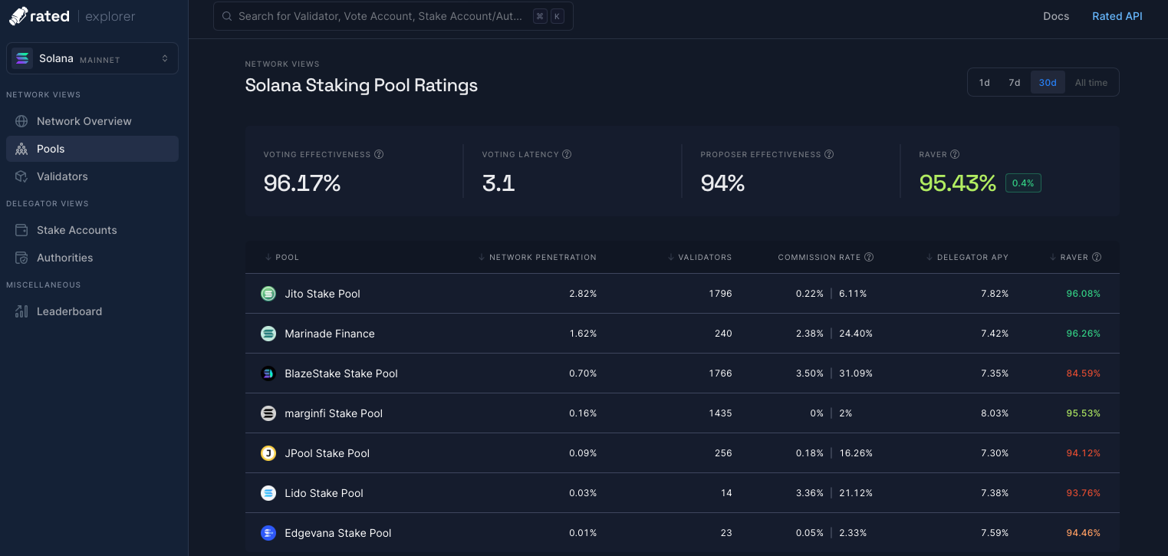Select the 30d time range
The width and height of the screenshot is (1168, 556).
(x=1048, y=82)
